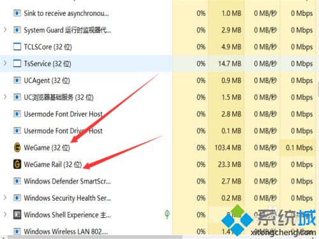Click the Windows Defender SmartScreen icon
Image resolution: width=319 pixels, height=239 pixels.
pyautogui.click(x=17, y=181)
